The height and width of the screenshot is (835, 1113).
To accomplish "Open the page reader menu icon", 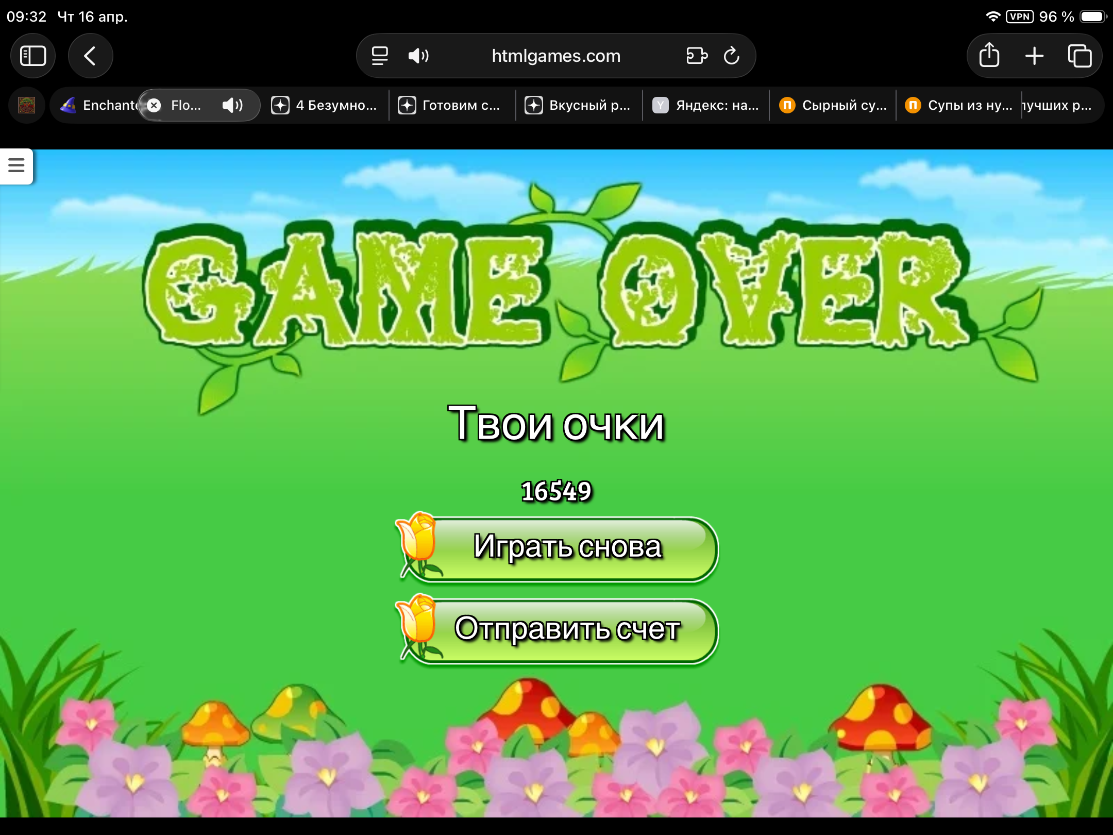I will click(380, 56).
